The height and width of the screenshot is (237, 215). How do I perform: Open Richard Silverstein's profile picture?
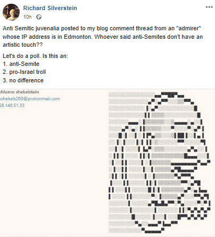coord(11,12)
